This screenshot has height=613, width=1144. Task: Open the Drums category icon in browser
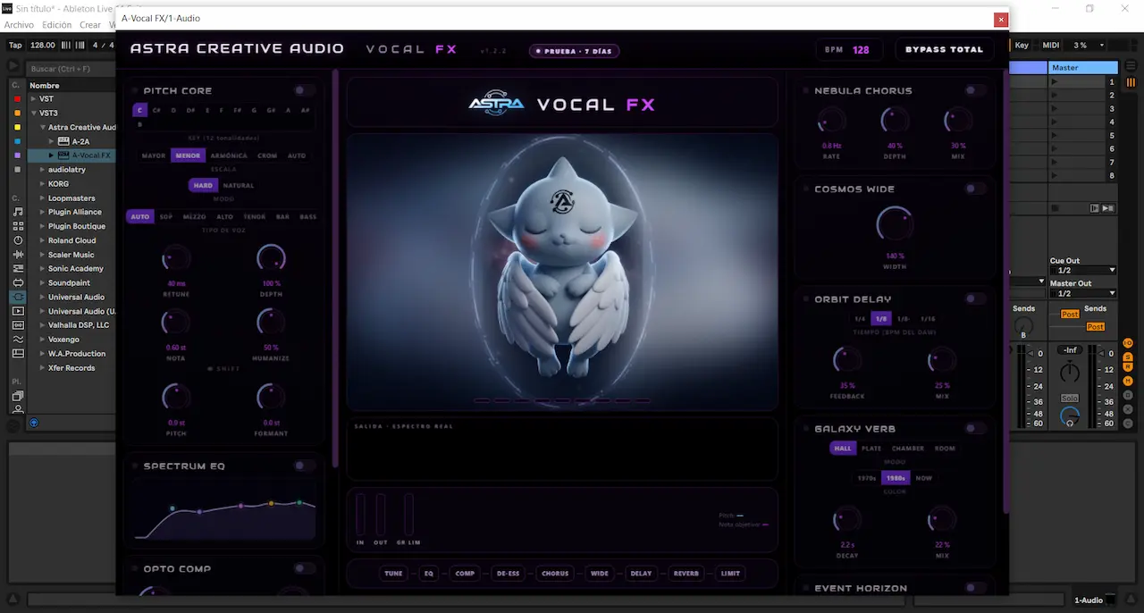(x=18, y=226)
